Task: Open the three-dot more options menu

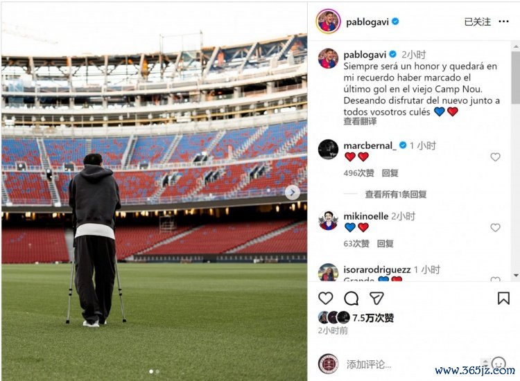Action: click(503, 21)
